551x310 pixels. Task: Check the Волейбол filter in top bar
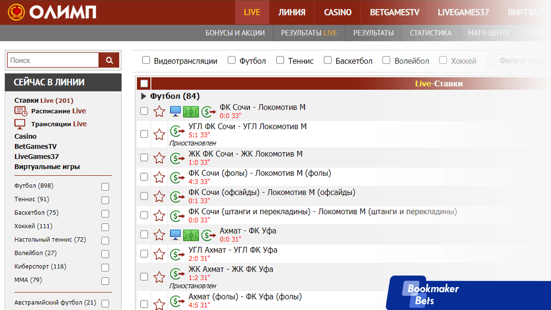[387, 60]
